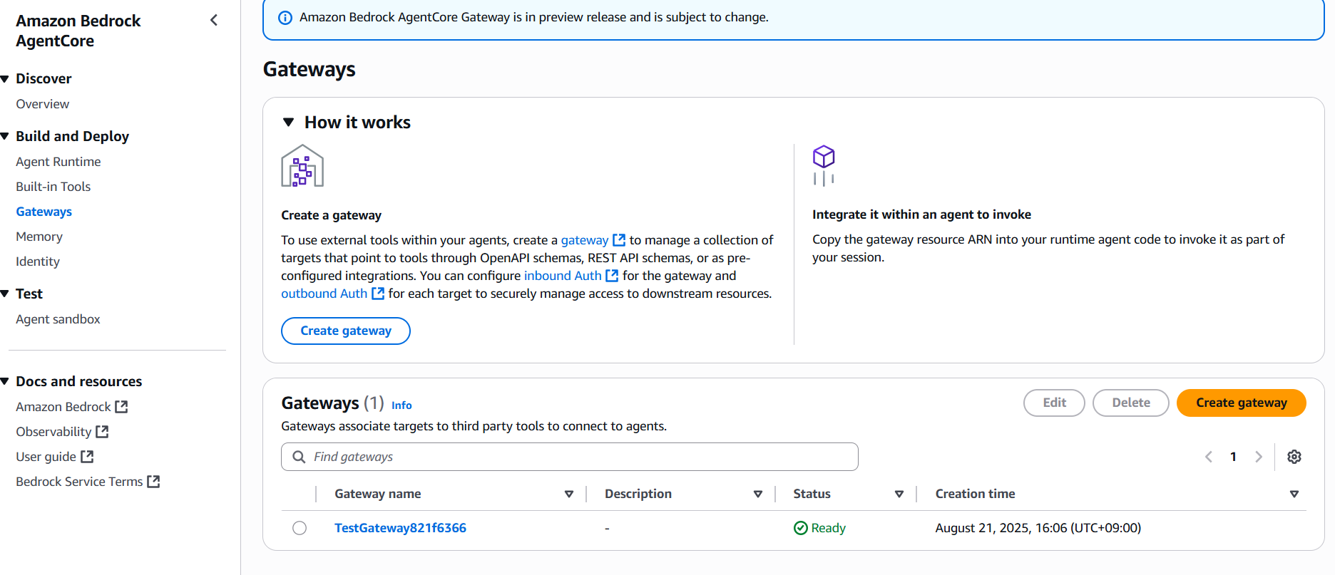
Task: Click the orange Create gateway button
Action: point(1241,403)
